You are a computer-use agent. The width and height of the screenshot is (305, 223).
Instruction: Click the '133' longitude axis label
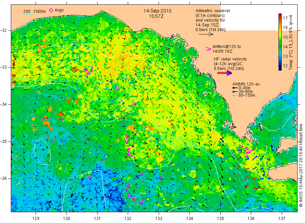tap(159, 219)
